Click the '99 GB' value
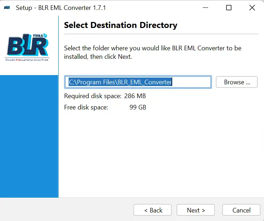 (x=138, y=107)
